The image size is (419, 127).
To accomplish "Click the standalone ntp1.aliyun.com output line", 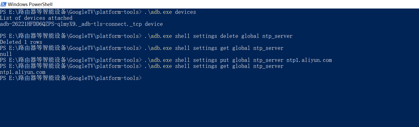I will pos(23,72).
